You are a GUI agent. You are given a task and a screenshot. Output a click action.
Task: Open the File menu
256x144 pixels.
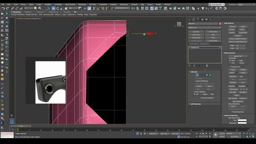[x=3, y=4]
